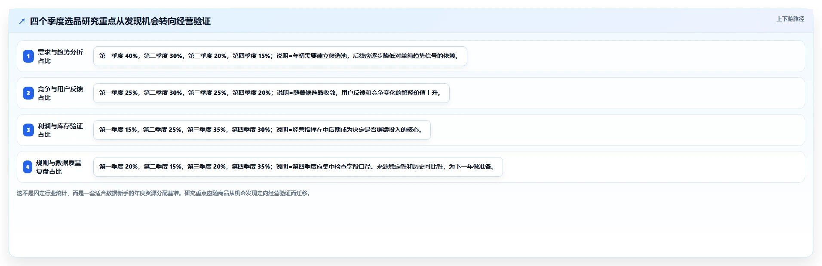
Task: Click the box starting 第一季度 25%
Action: point(271,93)
